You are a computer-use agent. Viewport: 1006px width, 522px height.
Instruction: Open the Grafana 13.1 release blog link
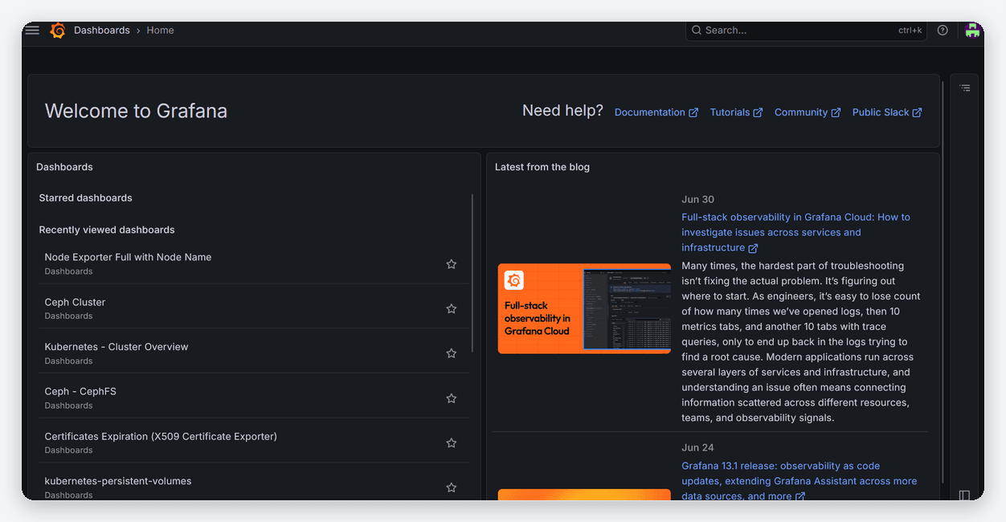pyautogui.click(x=799, y=481)
